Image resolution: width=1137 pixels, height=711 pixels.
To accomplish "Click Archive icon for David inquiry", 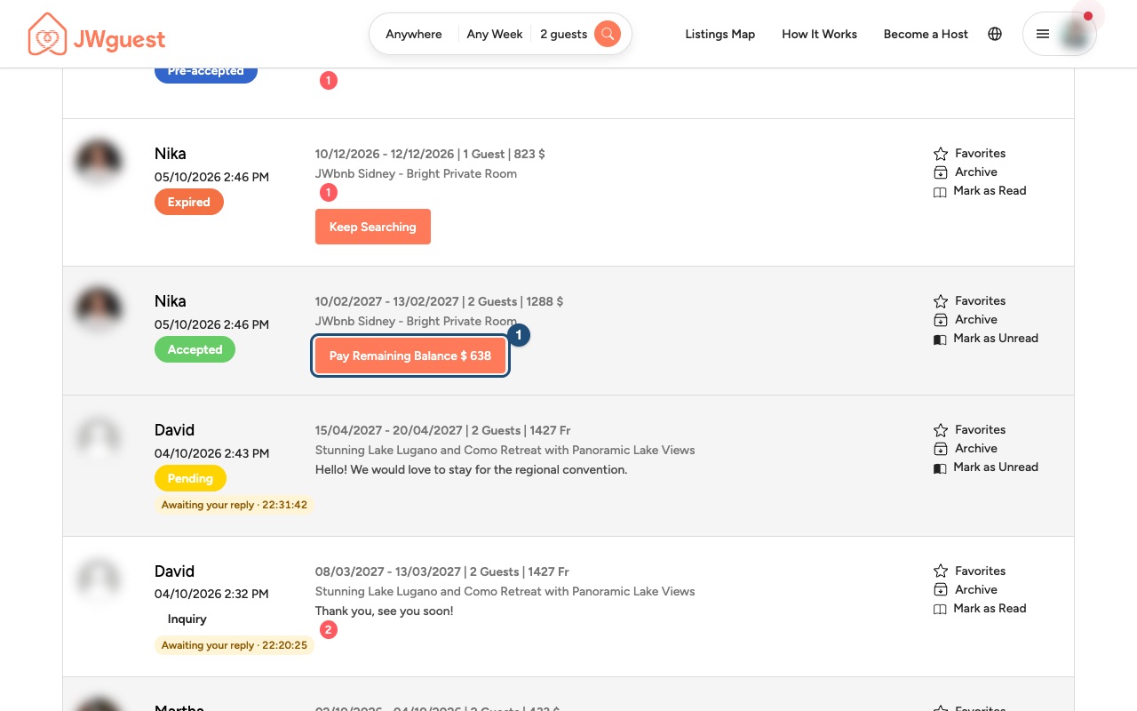I will [941, 590].
